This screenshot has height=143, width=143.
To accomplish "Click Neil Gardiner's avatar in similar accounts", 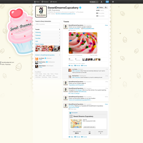I will click(x=37, y=63).
